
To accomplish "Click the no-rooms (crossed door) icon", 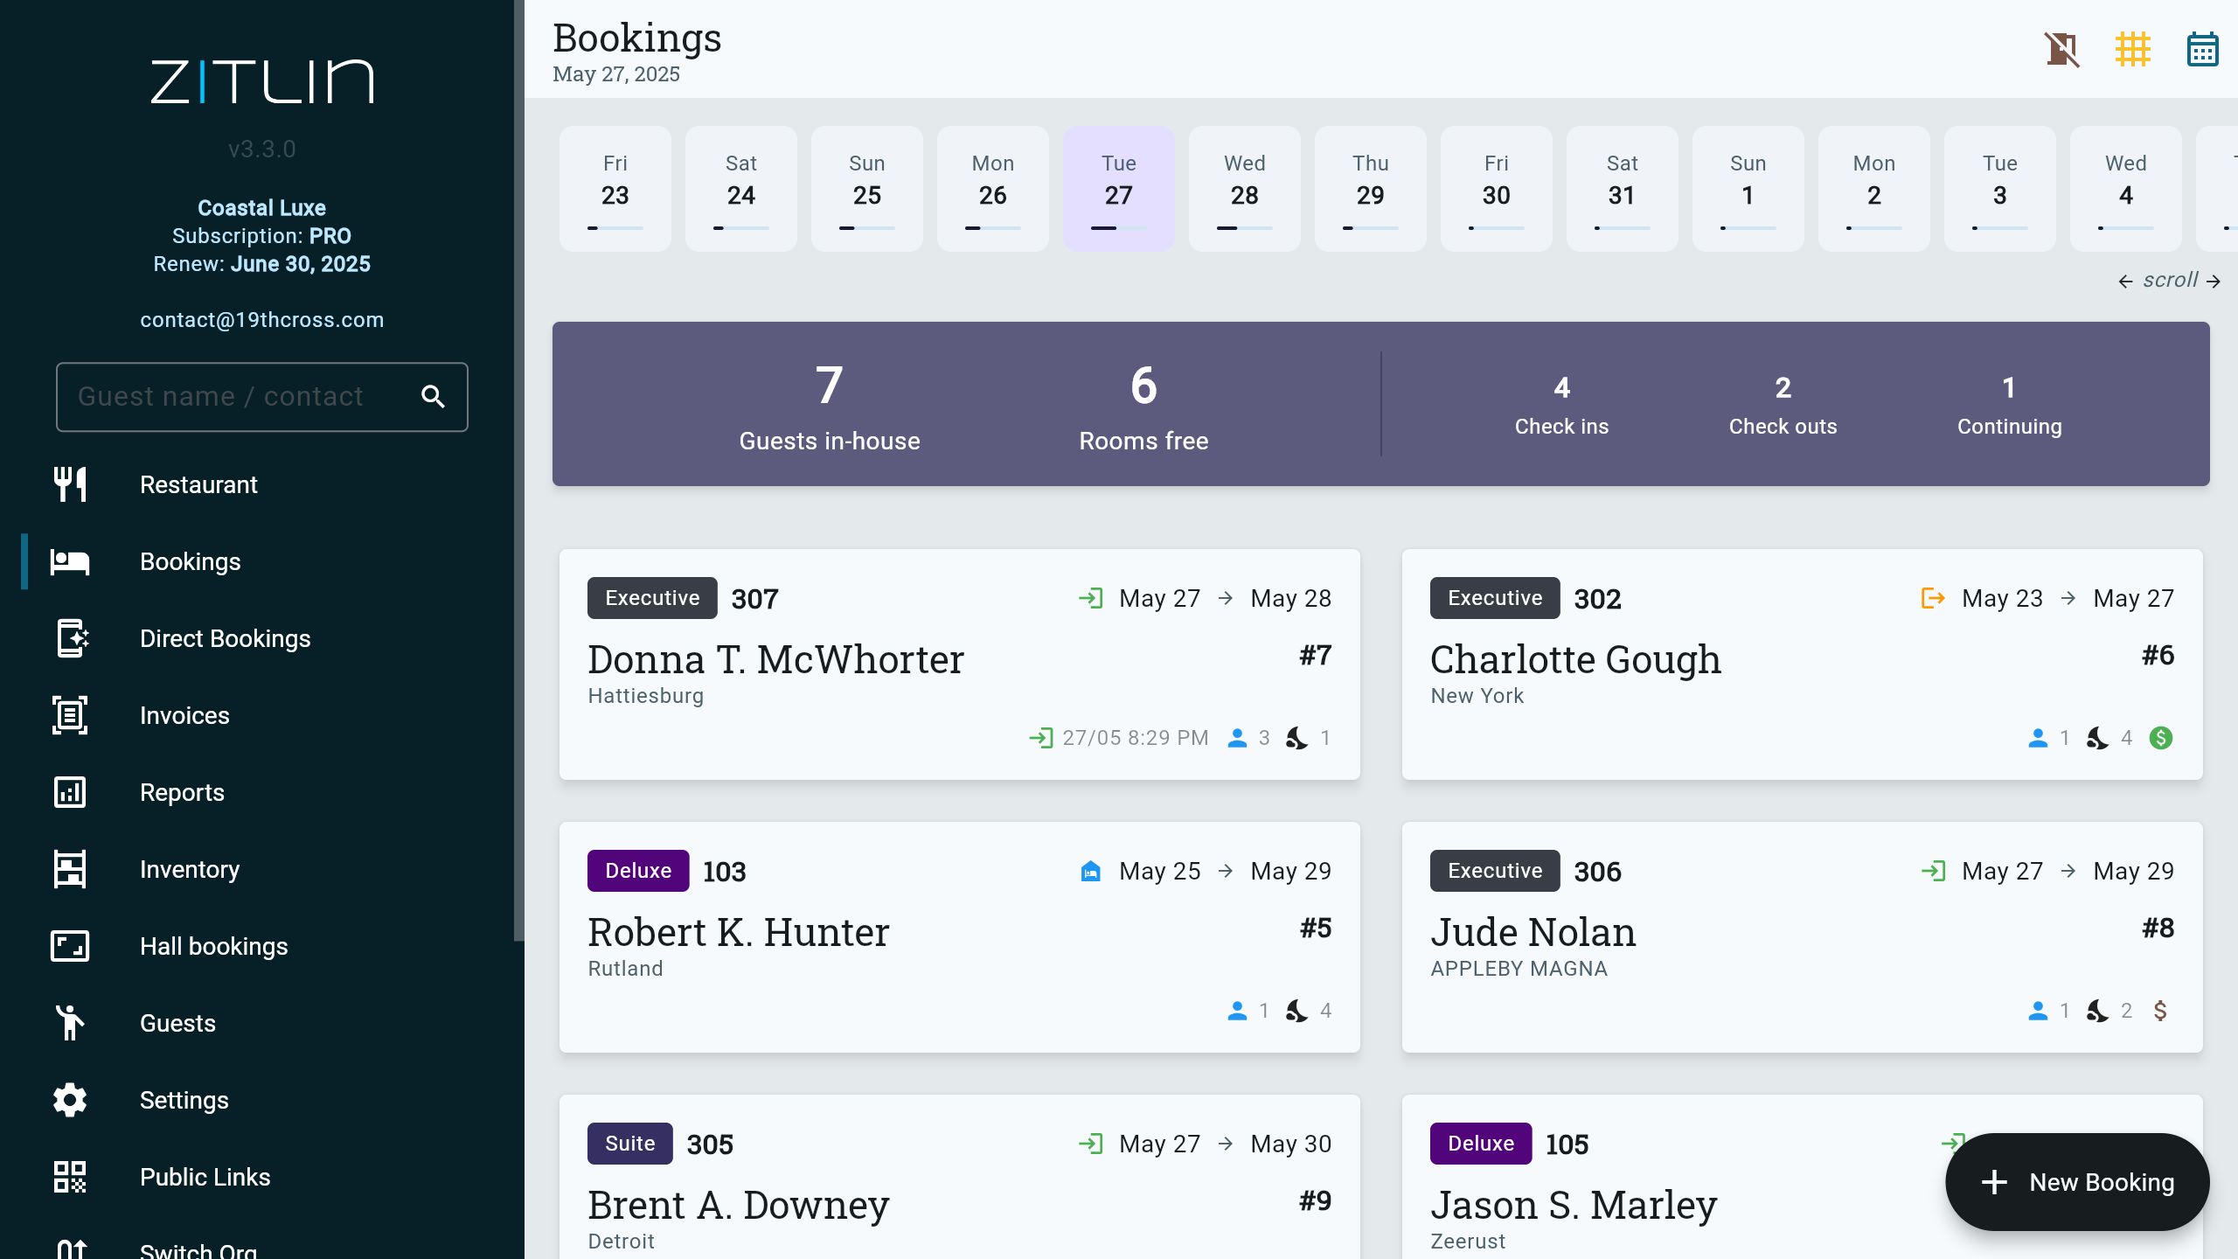I will [2063, 50].
